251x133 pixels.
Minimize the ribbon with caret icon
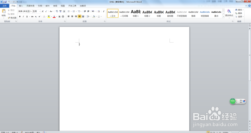coord(246,6)
